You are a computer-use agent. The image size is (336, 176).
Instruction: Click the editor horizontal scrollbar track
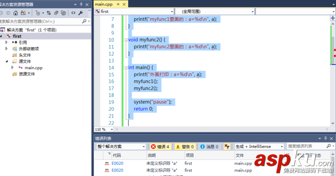[x=222, y=129]
